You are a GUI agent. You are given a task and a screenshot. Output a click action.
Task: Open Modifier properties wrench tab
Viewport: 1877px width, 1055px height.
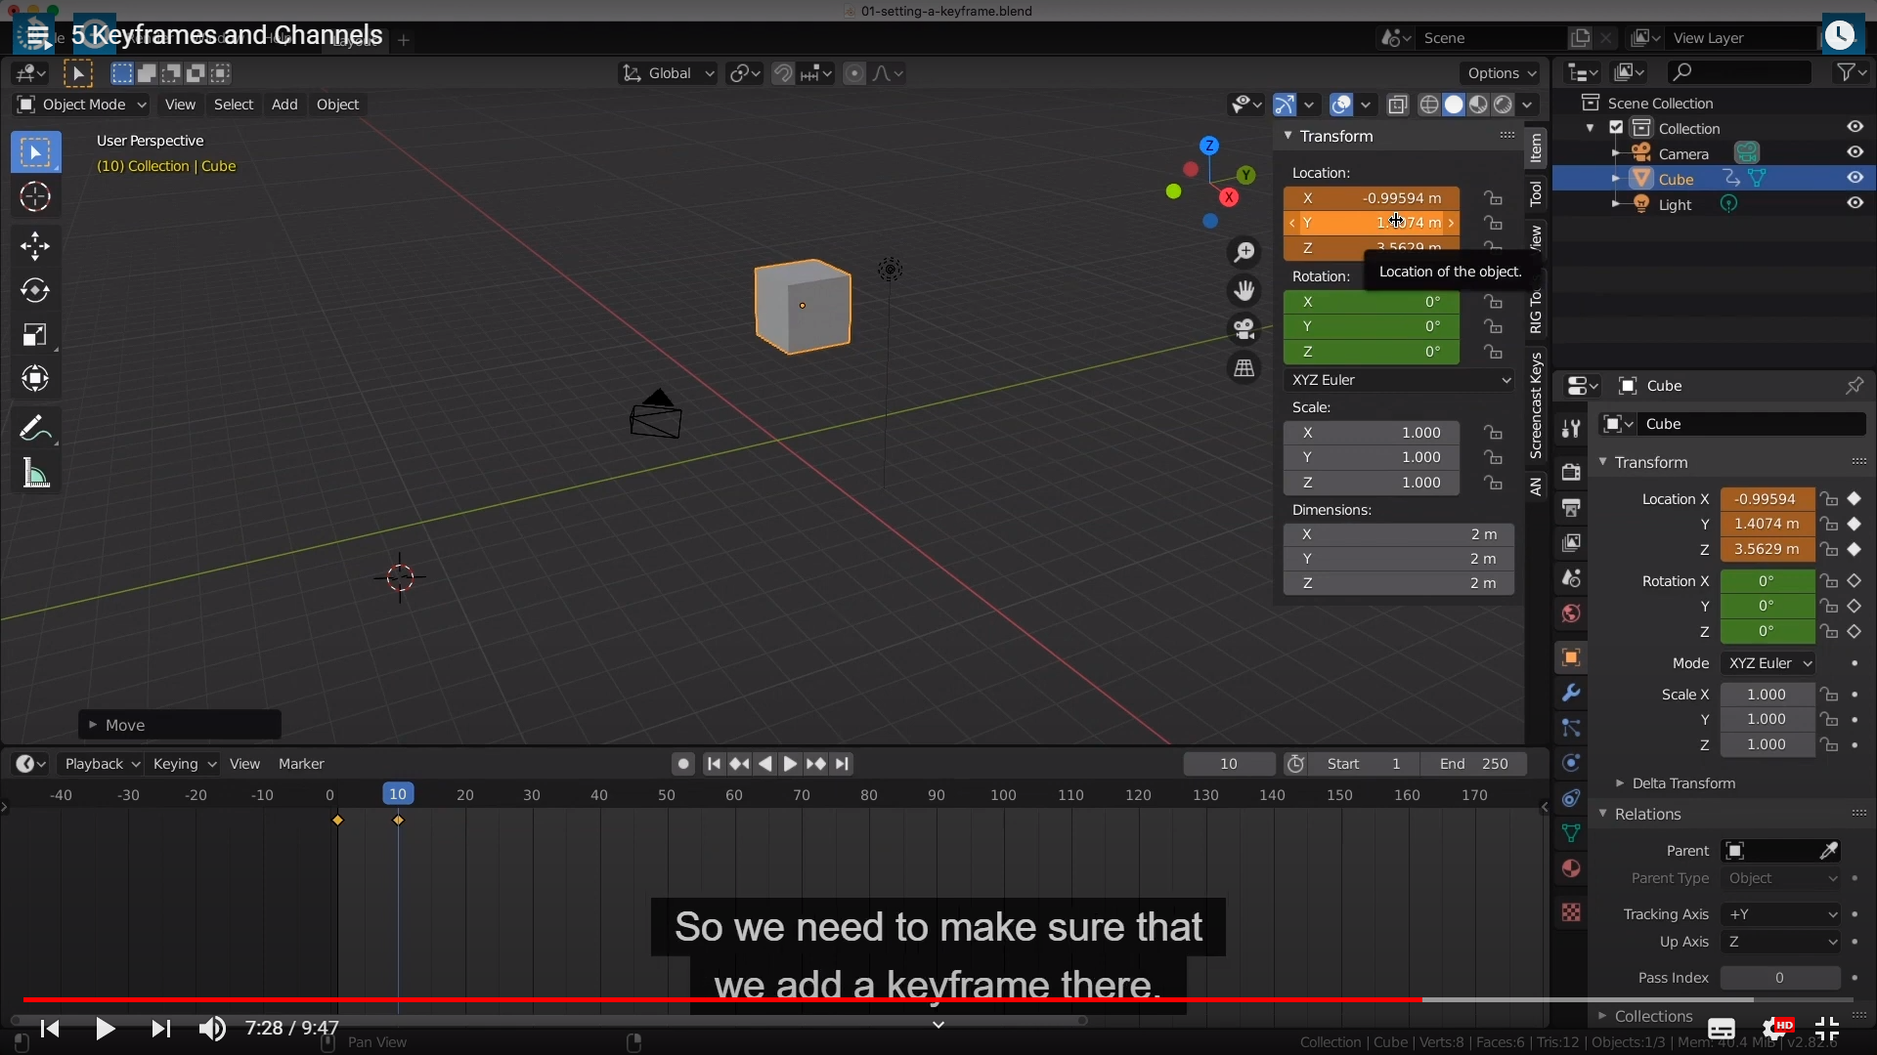[x=1571, y=693]
